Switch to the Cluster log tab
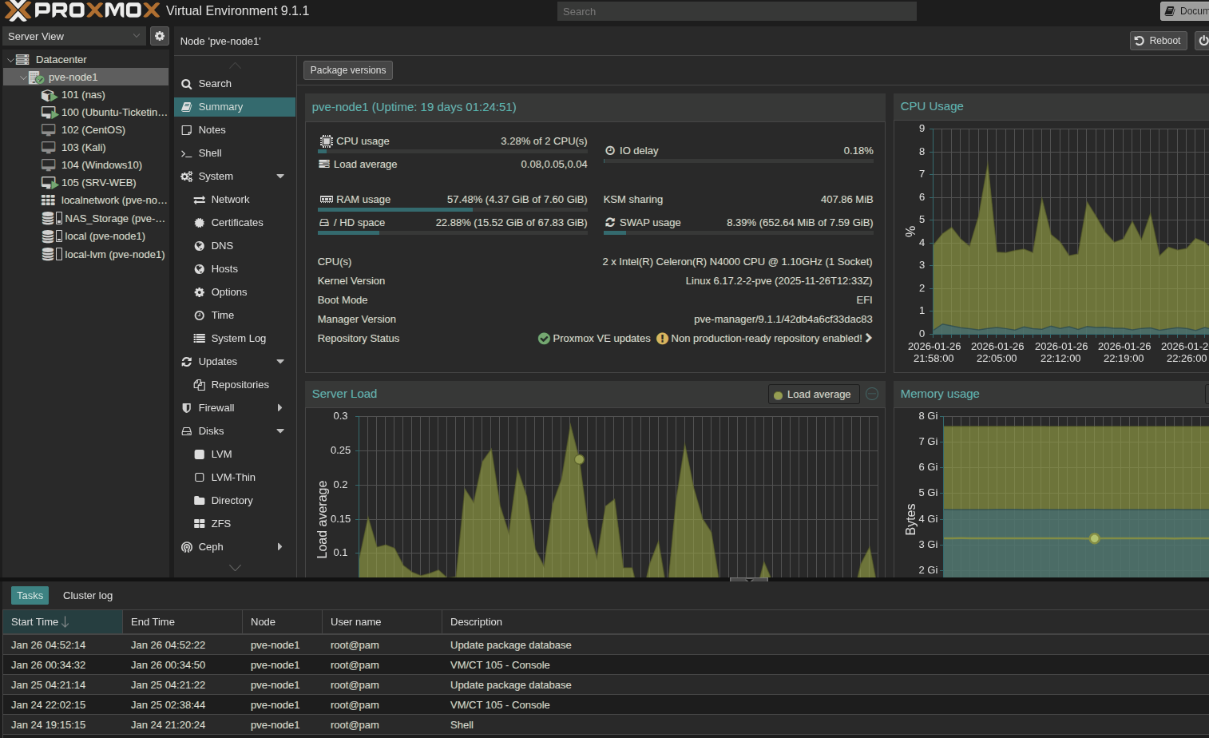The width and height of the screenshot is (1209, 738). 88,596
